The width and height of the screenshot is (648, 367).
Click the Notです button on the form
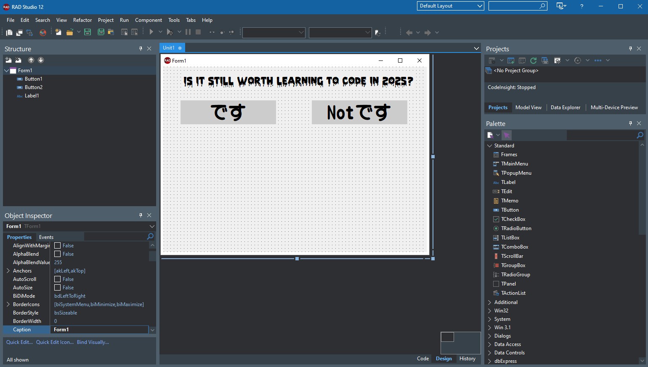click(x=359, y=112)
